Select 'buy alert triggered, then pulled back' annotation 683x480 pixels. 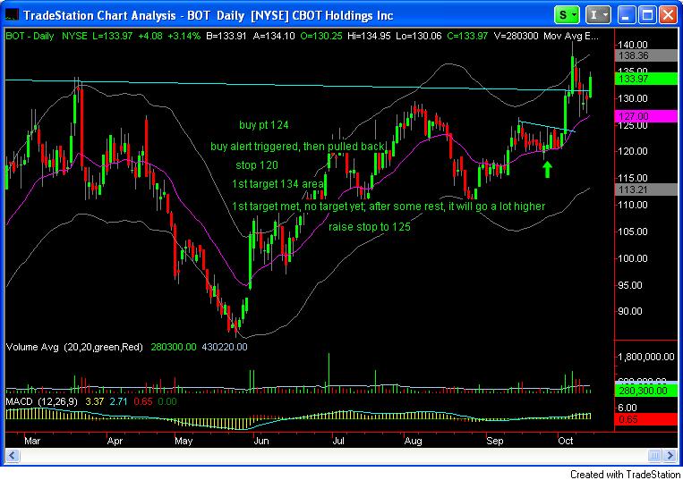(x=297, y=146)
